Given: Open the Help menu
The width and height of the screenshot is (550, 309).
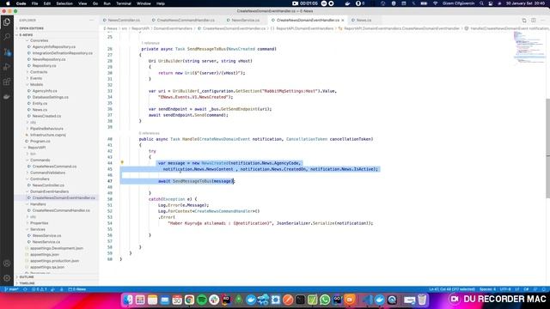Looking at the screenshot, I should point(161,3).
